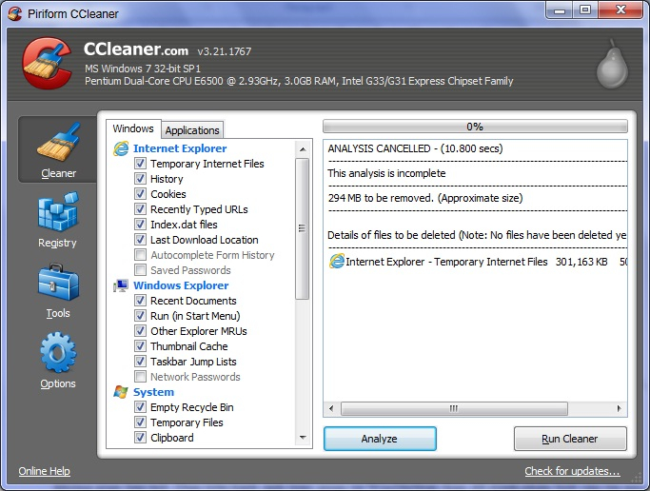Open the Registry section cubes icon
650x491 pixels.
pos(58,211)
